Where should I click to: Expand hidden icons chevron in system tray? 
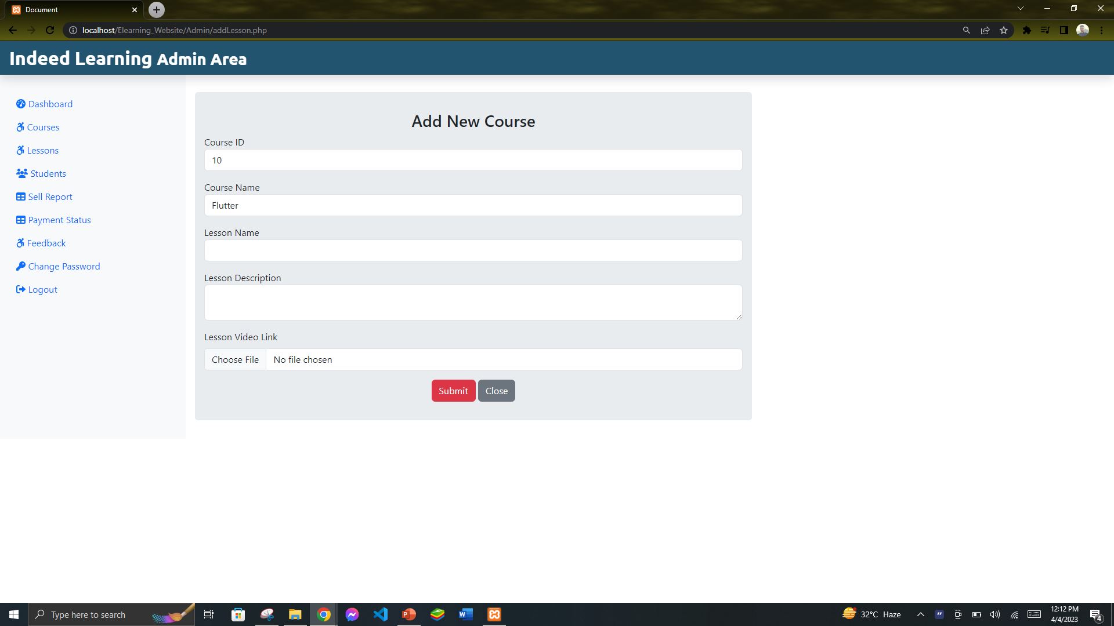(x=920, y=614)
